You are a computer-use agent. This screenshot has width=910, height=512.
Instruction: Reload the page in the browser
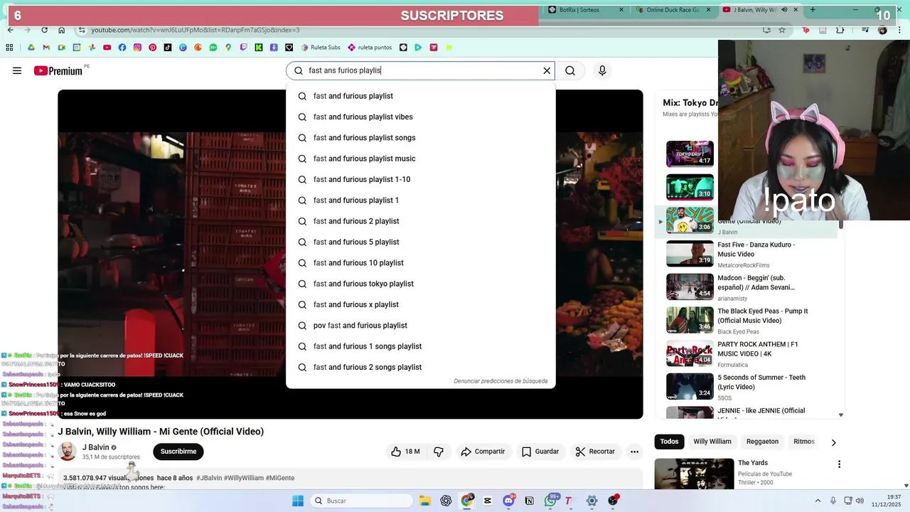click(x=44, y=30)
